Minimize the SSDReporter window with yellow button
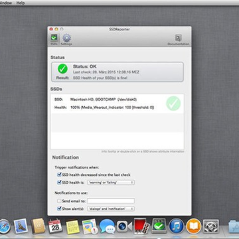The height and width of the screenshot is (239, 239). pos(56,29)
